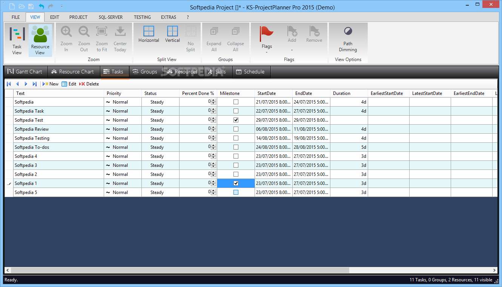Open the TESTING ribbon tab
502x287 pixels.
coord(142,17)
